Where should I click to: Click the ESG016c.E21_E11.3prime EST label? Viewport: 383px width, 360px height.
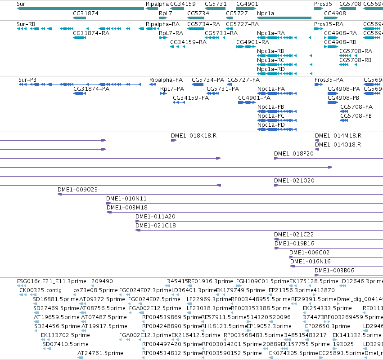point(52,281)
